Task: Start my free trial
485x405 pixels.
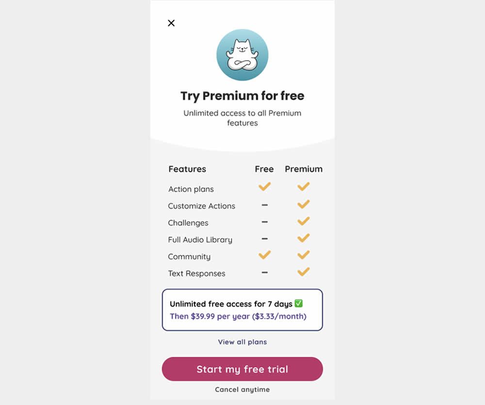Action: (x=242, y=369)
